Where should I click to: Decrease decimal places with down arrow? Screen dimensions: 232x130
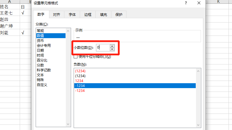112,49
